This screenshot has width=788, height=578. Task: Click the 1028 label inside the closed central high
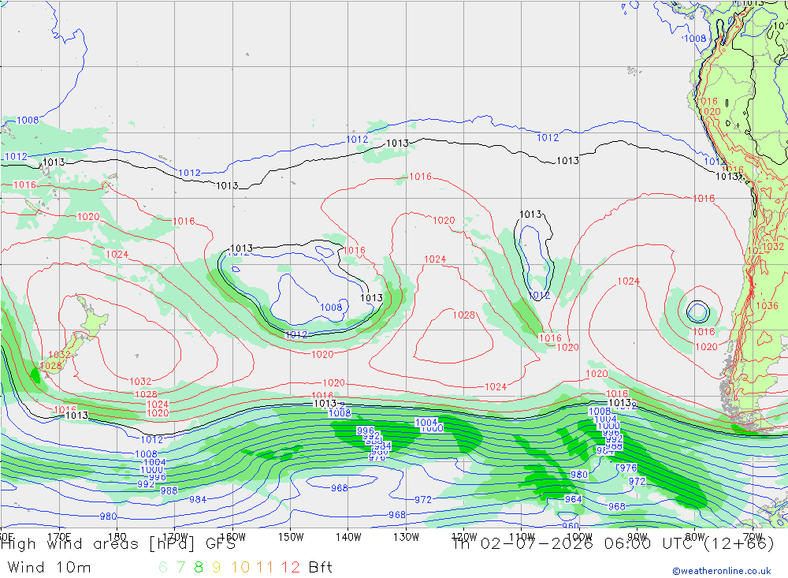pyautogui.click(x=464, y=315)
